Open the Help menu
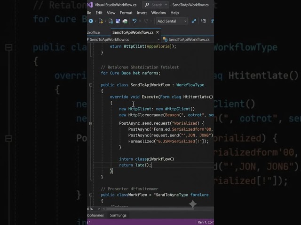Screen dimensions: 301x225 [174, 13]
